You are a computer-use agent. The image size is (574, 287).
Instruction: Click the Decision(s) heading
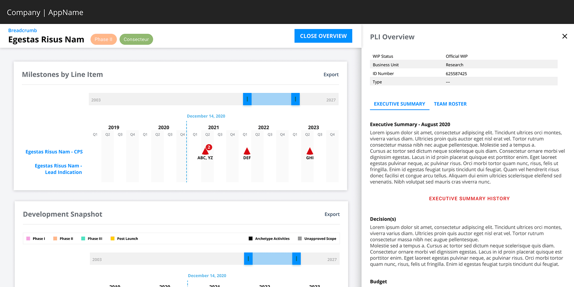click(x=383, y=219)
